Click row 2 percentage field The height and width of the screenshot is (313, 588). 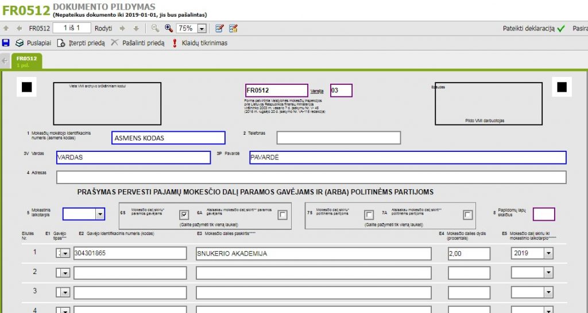pyautogui.click(x=469, y=273)
